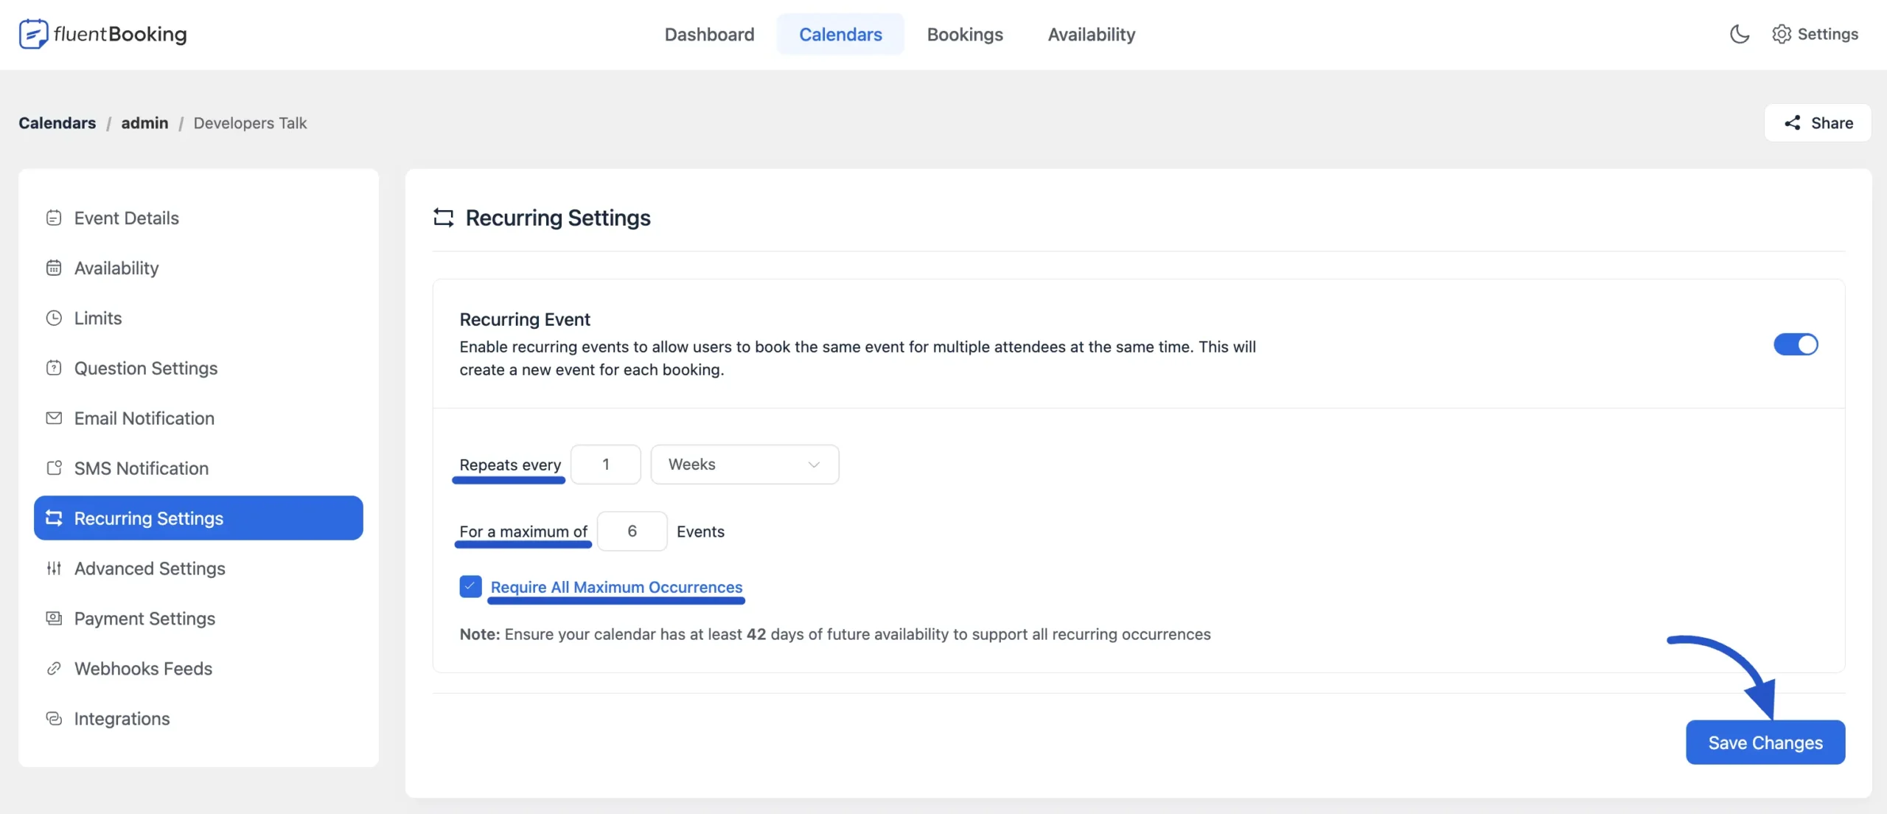Screen dimensions: 1887x814
Task: Disable the Recurring Event toggle
Action: coord(1795,344)
